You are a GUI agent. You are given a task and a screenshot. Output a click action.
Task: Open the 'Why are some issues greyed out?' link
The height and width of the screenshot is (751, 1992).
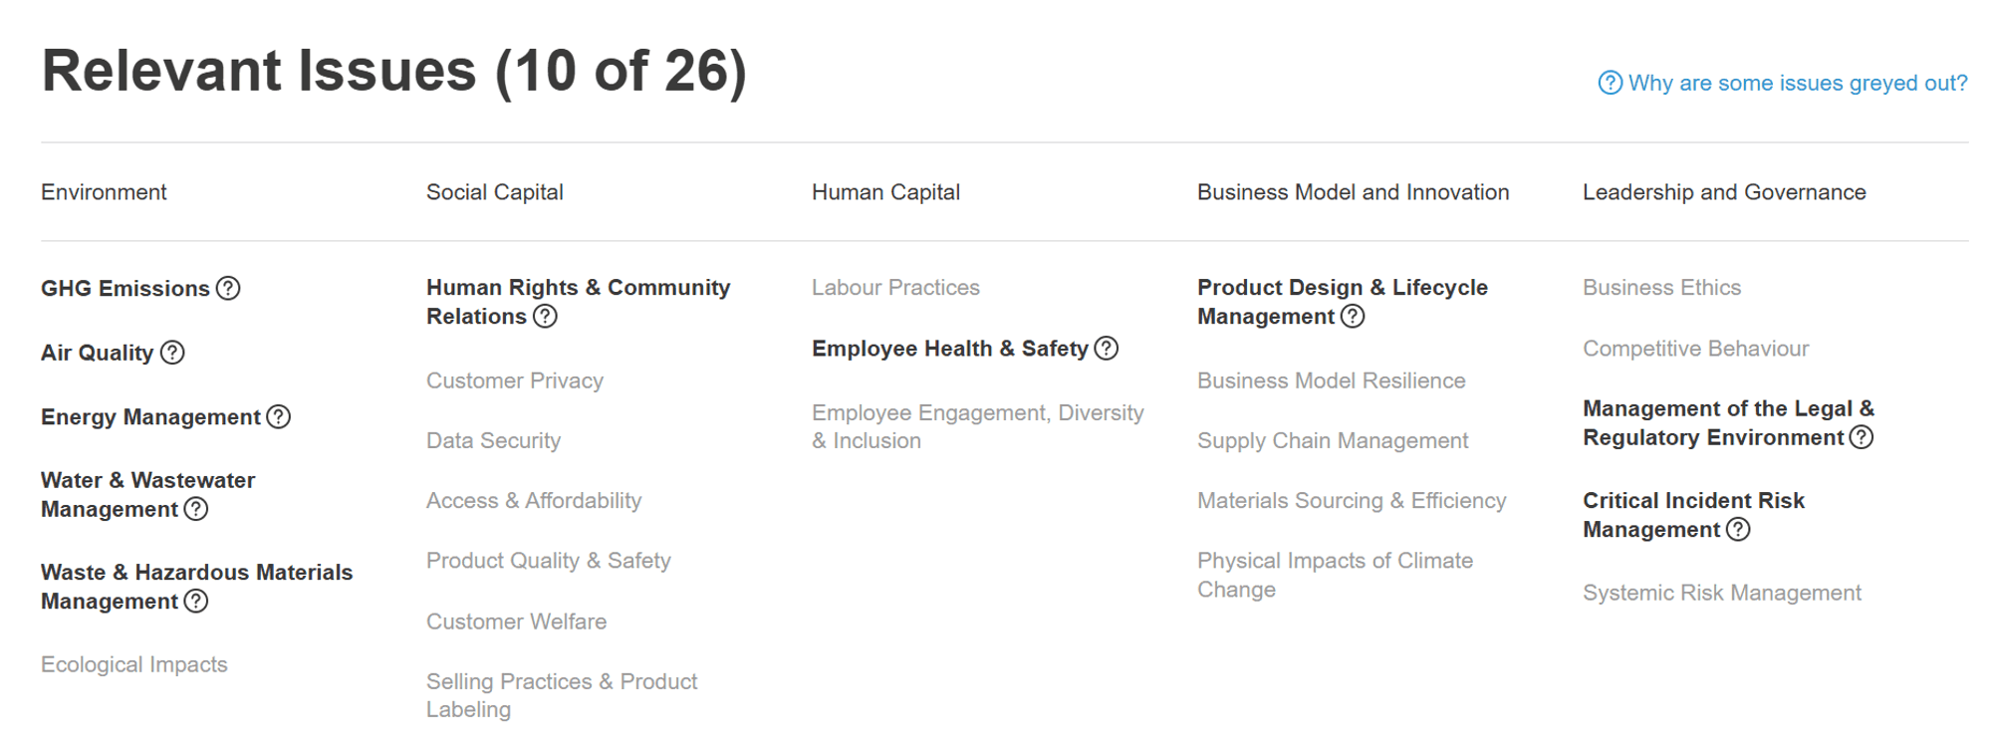[x=1783, y=83]
